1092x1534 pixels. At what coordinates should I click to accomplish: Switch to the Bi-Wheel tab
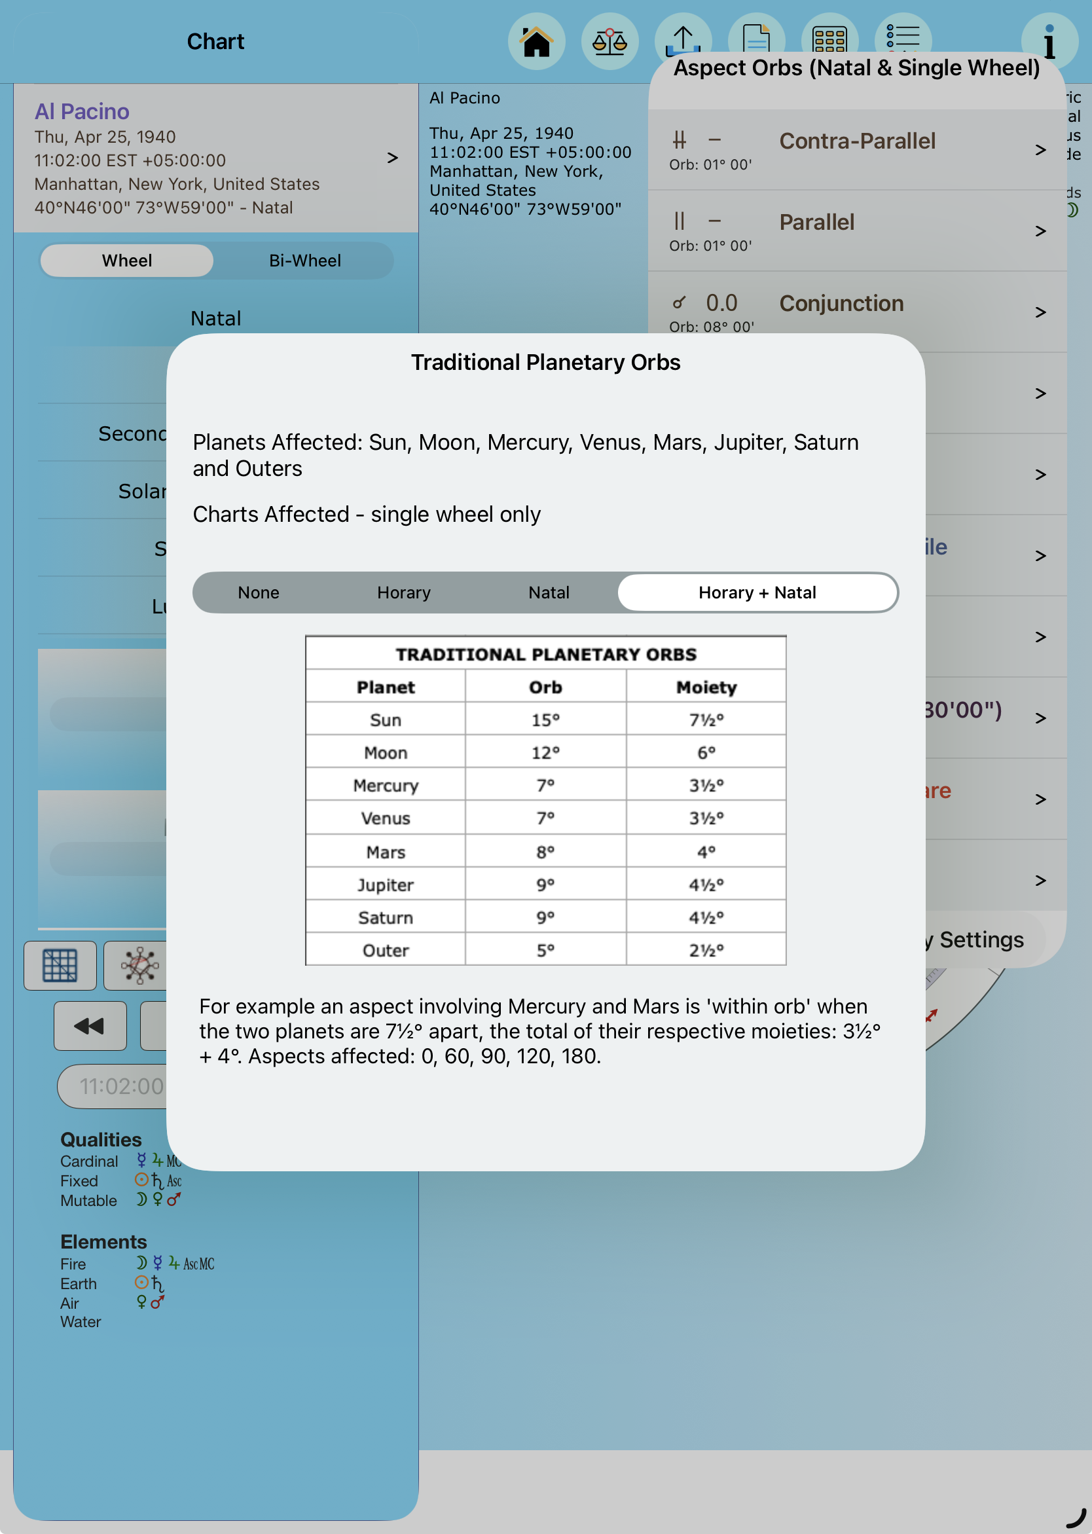(304, 261)
